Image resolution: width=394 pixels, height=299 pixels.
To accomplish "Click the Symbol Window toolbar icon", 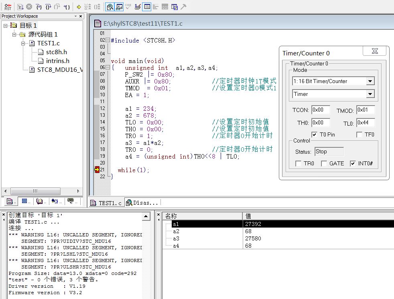I will pyautogui.click(x=175, y=7).
